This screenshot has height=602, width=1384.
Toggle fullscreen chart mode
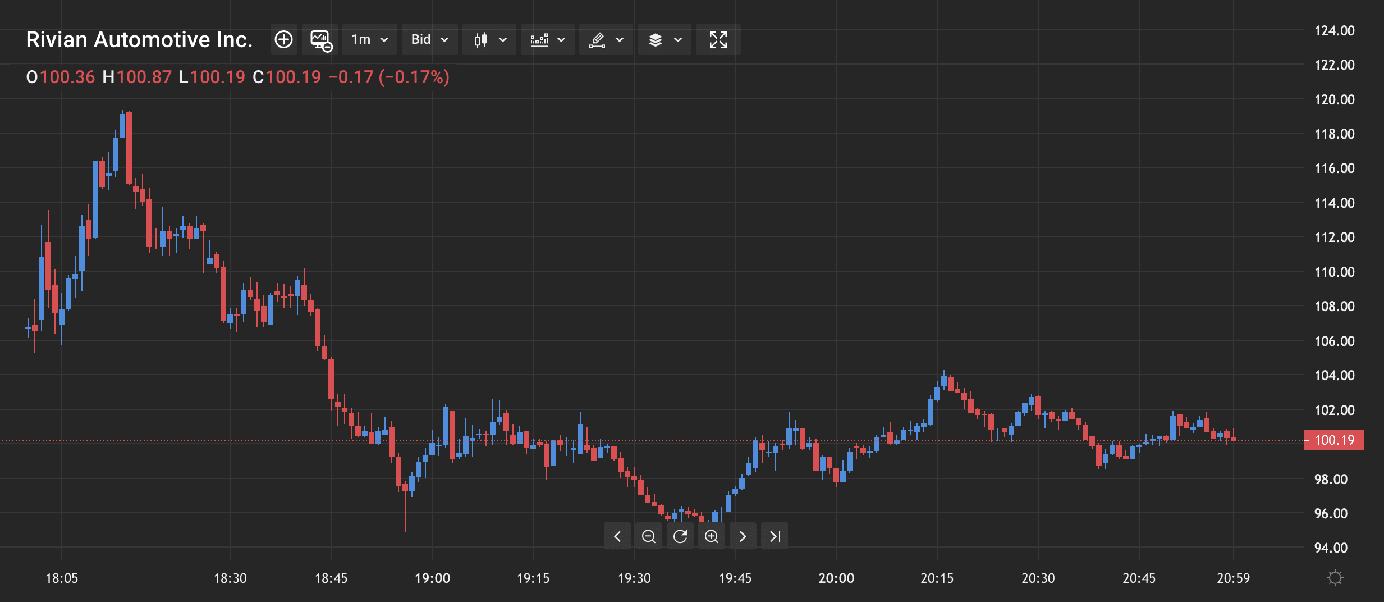tap(718, 39)
